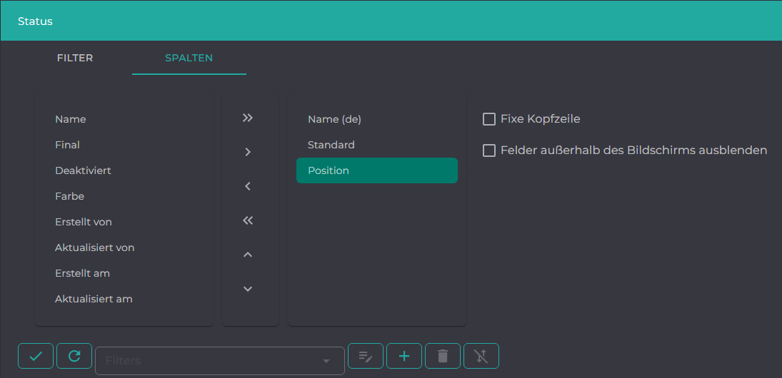782x378 pixels.
Task: Click the refresh icon button
Action: [74, 356]
